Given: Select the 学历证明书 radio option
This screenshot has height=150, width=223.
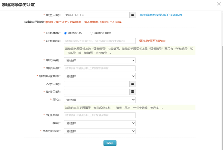Looking at the screenshot, I should point(91,33).
